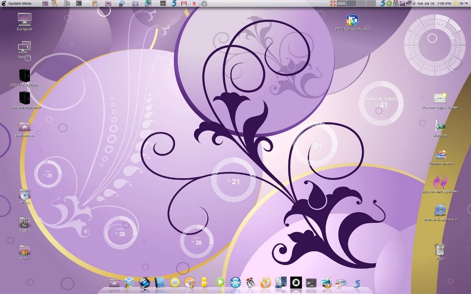The image size is (471, 294).
Task: Open the USB HD MyBook1 drive
Action: pos(25,78)
